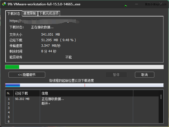
Task: Click the remaining time 8 分 44 秒
Action: pos(49,51)
